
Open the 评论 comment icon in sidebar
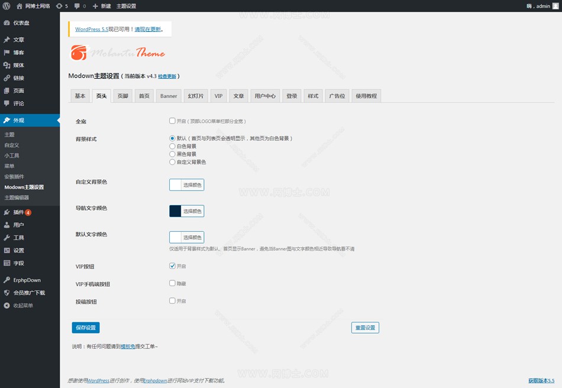(7, 103)
